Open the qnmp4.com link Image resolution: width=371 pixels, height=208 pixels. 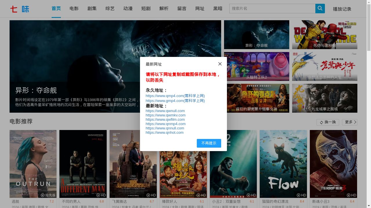[166, 124]
